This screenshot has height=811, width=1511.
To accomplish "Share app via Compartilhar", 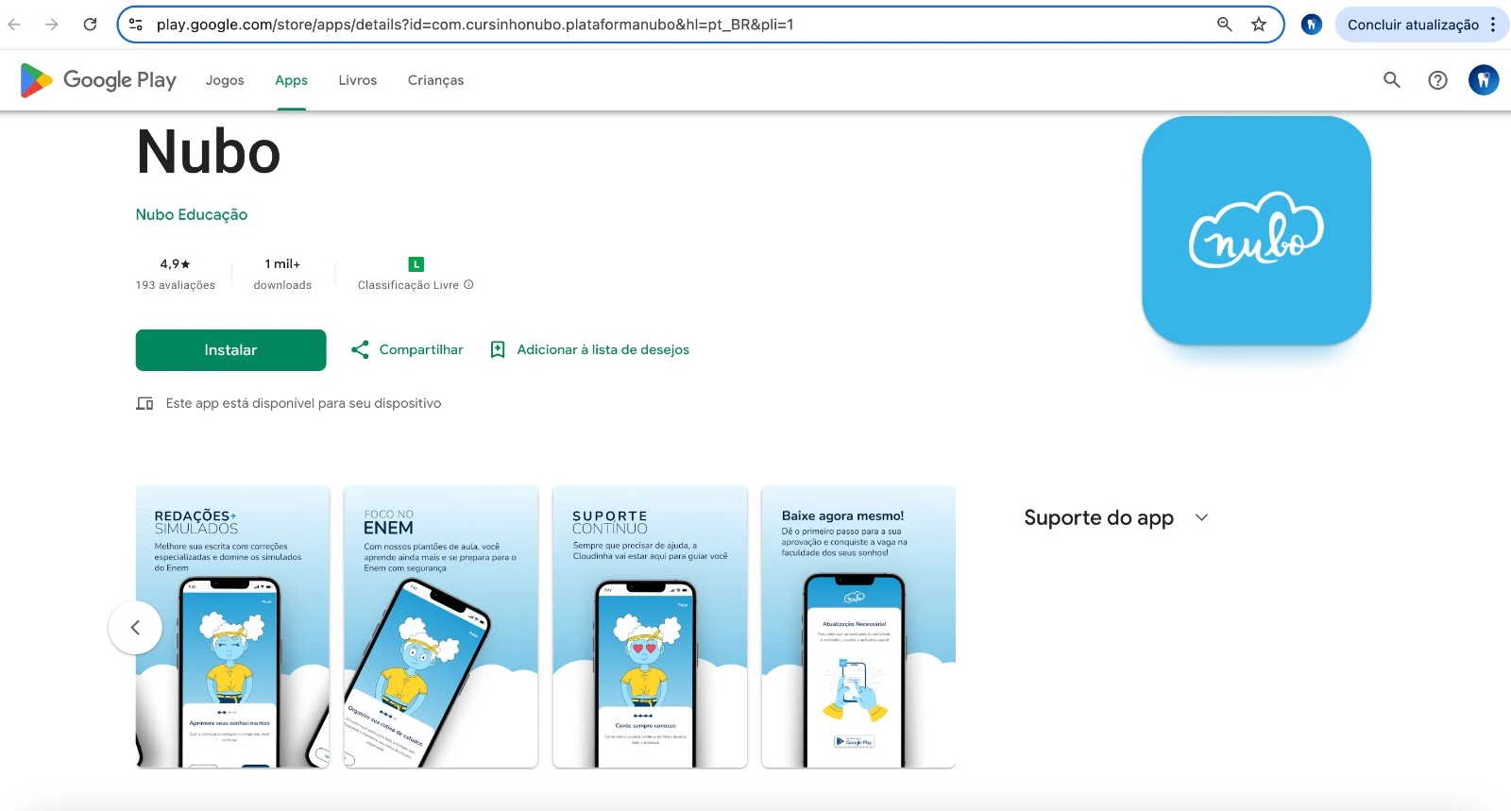I will tap(407, 349).
